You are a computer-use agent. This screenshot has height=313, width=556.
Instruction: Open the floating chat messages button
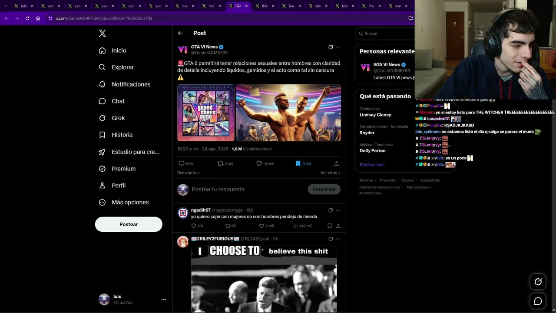pyautogui.click(x=538, y=301)
